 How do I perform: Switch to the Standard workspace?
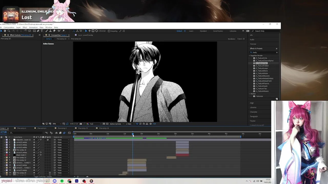203,31
